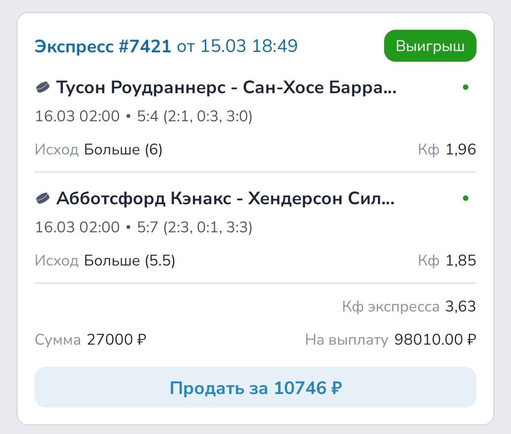Click the 16.03 02:00 time of Абботсфорд match

coord(77,227)
